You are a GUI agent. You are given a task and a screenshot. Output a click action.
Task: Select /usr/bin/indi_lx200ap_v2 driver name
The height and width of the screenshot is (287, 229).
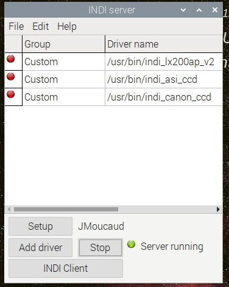[x=164, y=62]
